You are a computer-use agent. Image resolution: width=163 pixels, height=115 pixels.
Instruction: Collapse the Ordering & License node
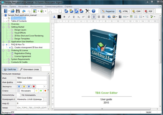(x=3, y=50)
